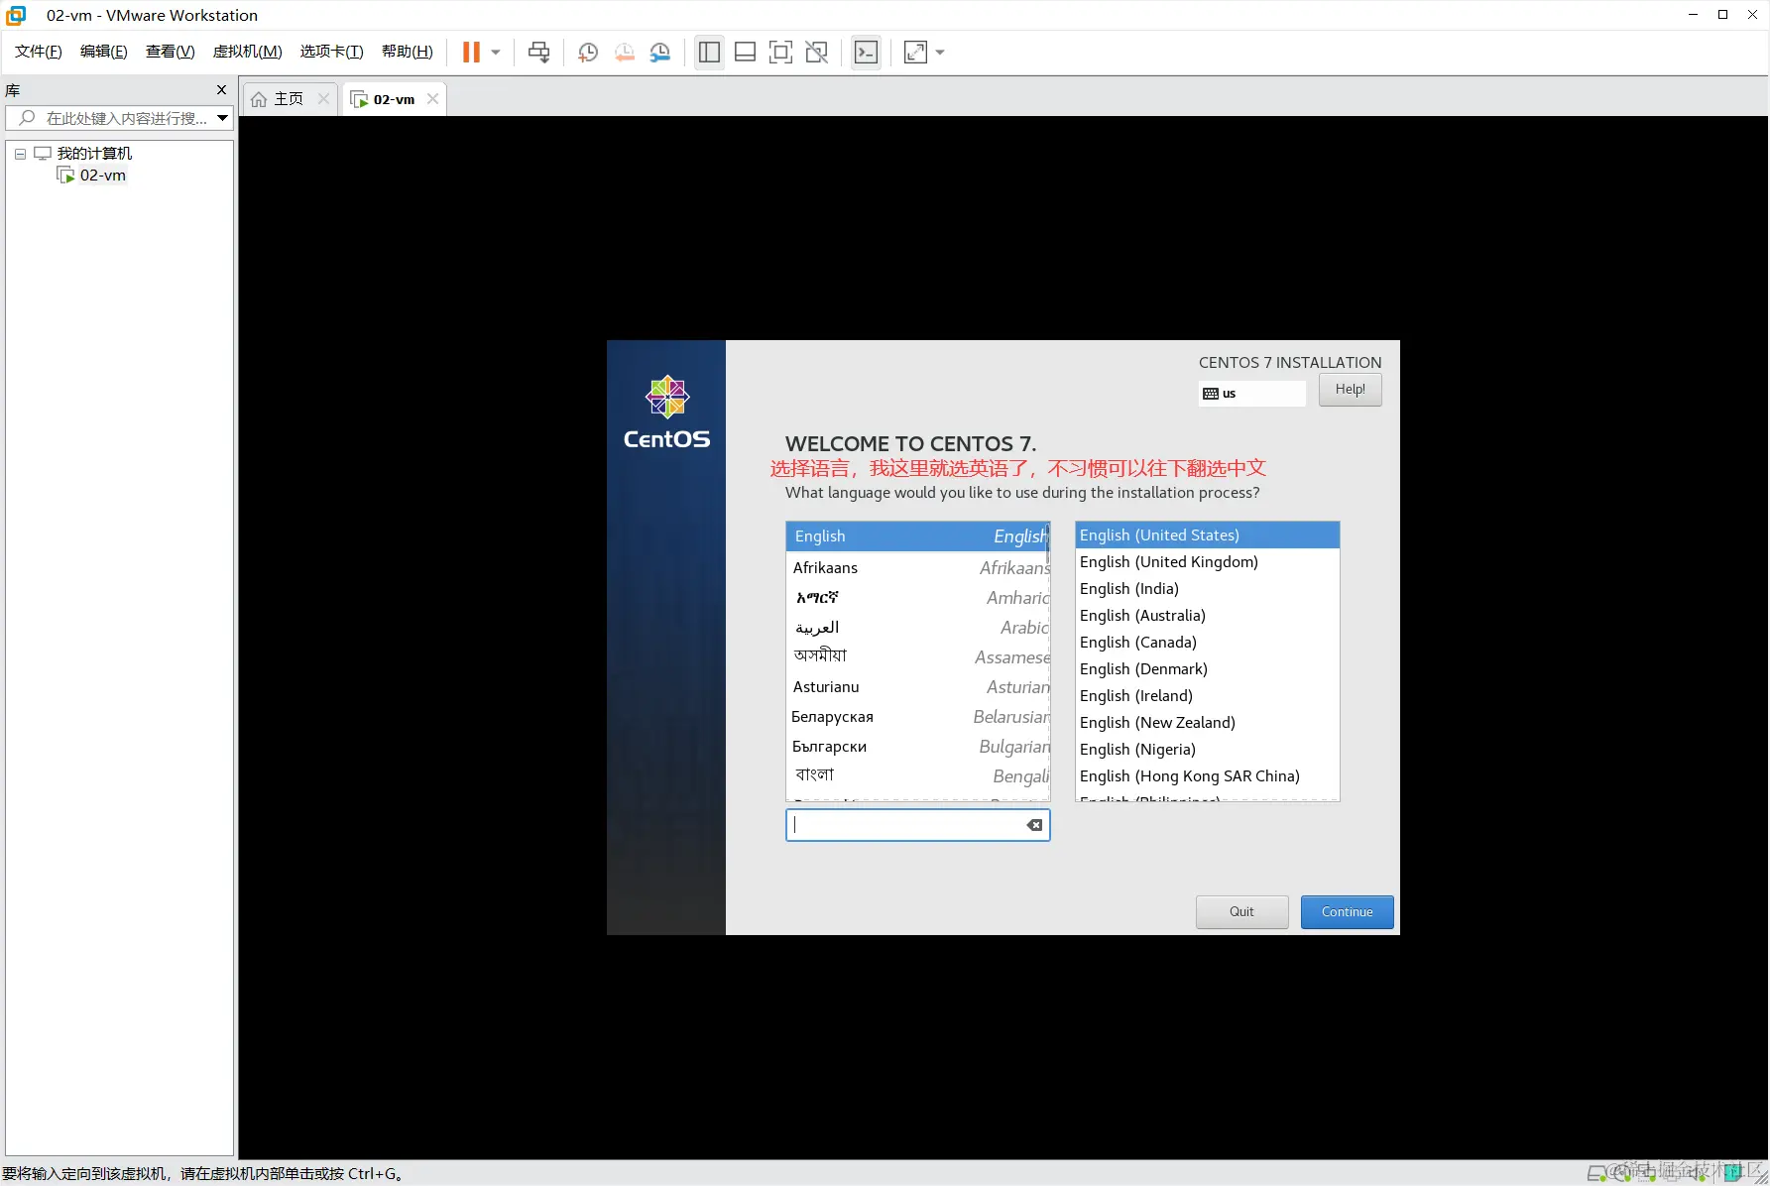Open the 选项卡(T) menu
The width and height of the screenshot is (1770, 1186).
click(331, 52)
